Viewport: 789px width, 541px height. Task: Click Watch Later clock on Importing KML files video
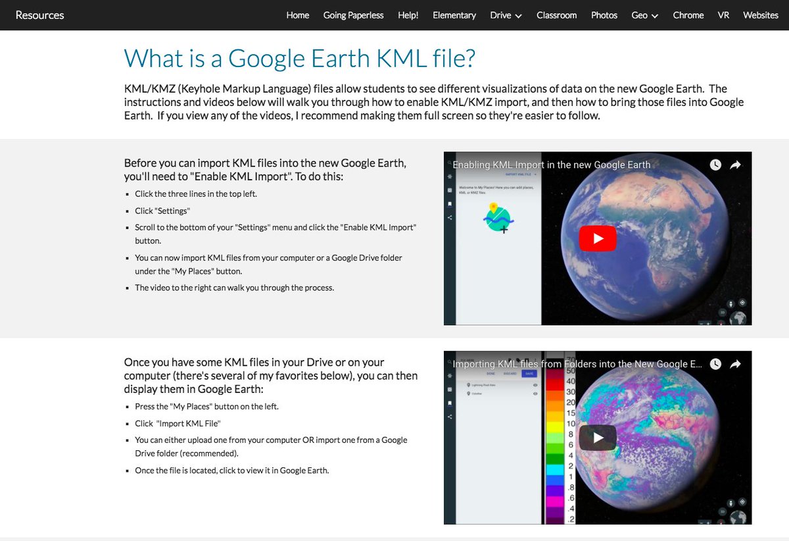click(715, 363)
